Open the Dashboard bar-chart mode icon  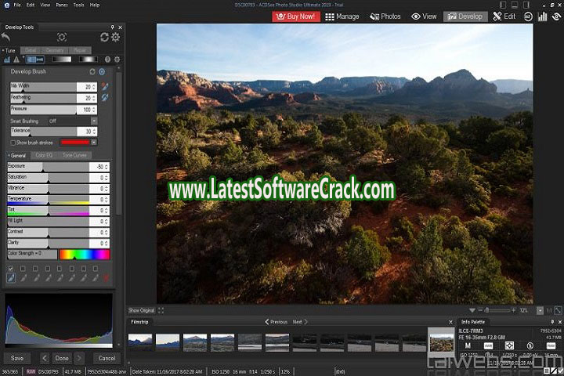[x=542, y=16]
